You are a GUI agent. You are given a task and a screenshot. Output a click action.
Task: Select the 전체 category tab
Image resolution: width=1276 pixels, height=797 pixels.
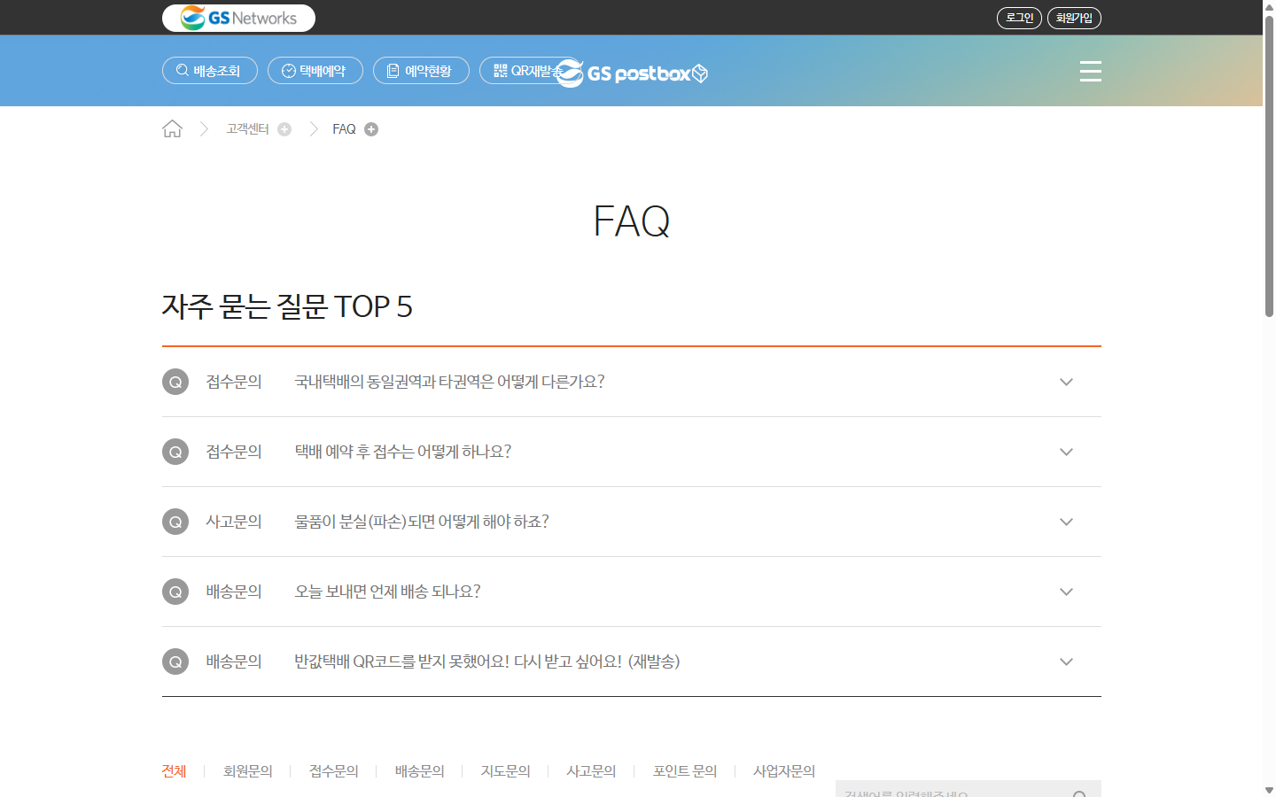click(174, 771)
